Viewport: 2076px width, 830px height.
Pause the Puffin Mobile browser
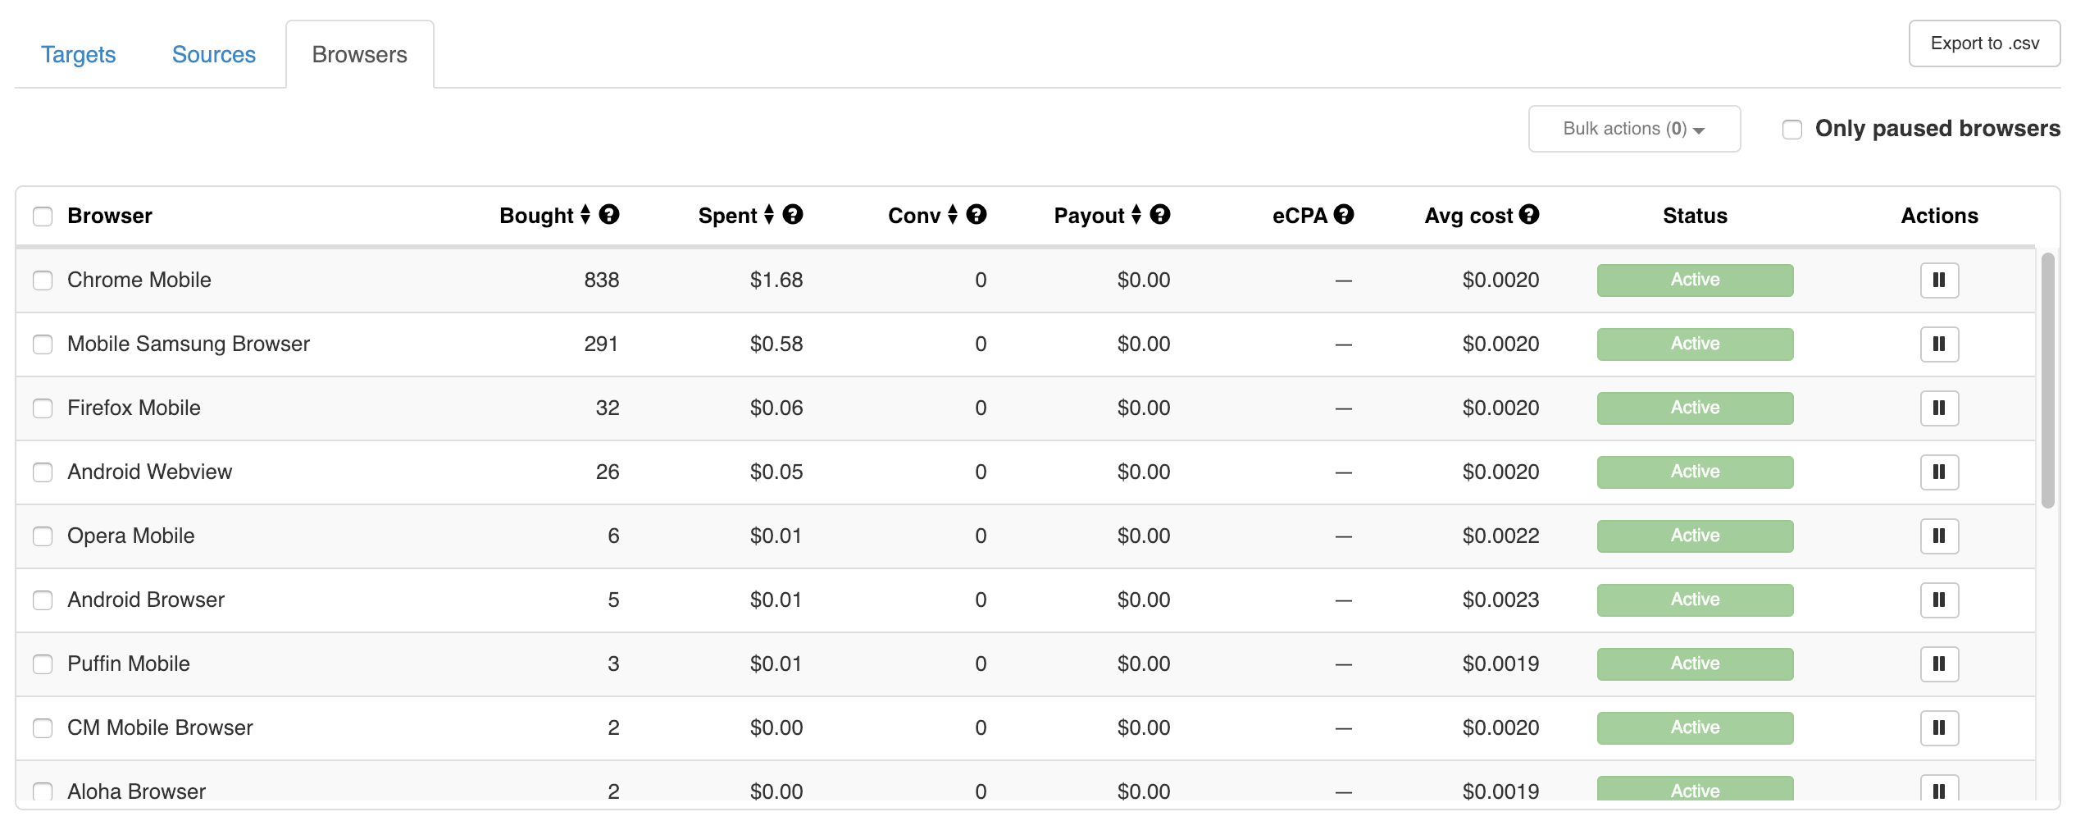(1938, 664)
